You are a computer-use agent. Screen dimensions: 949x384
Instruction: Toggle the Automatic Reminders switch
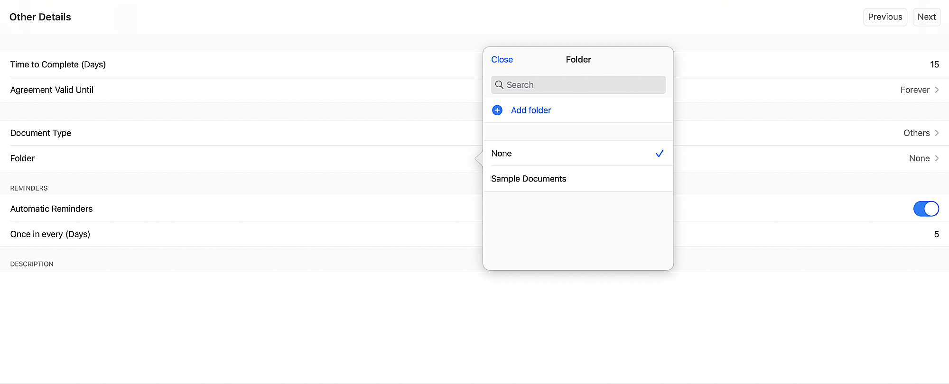click(926, 209)
